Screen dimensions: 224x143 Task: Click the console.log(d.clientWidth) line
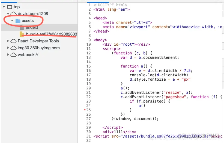pyautogui.click(x=159, y=75)
